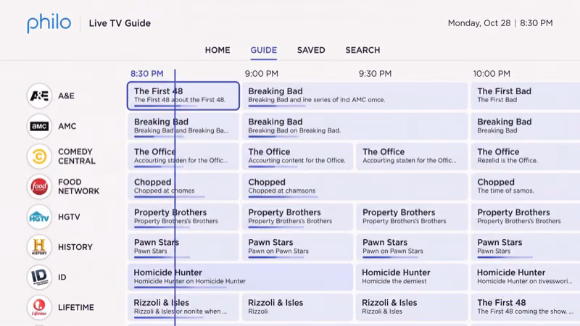580x326 pixels.
Task: Click the LIFETIME channel name
Action: 76,307
